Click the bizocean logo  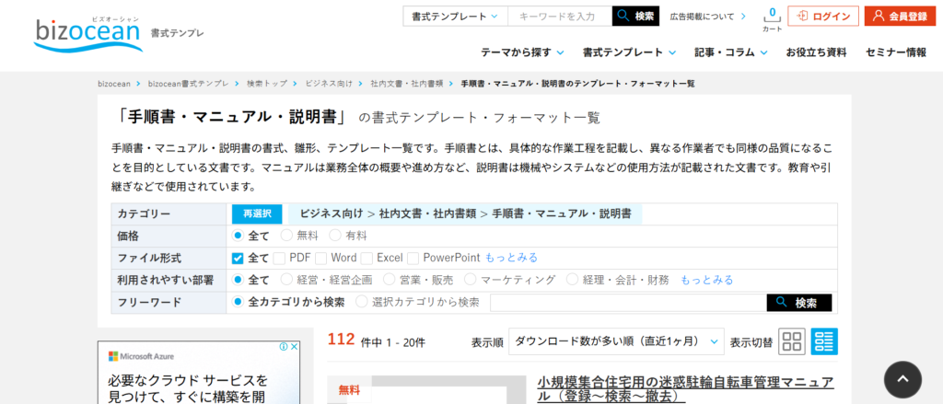(87, 31)
